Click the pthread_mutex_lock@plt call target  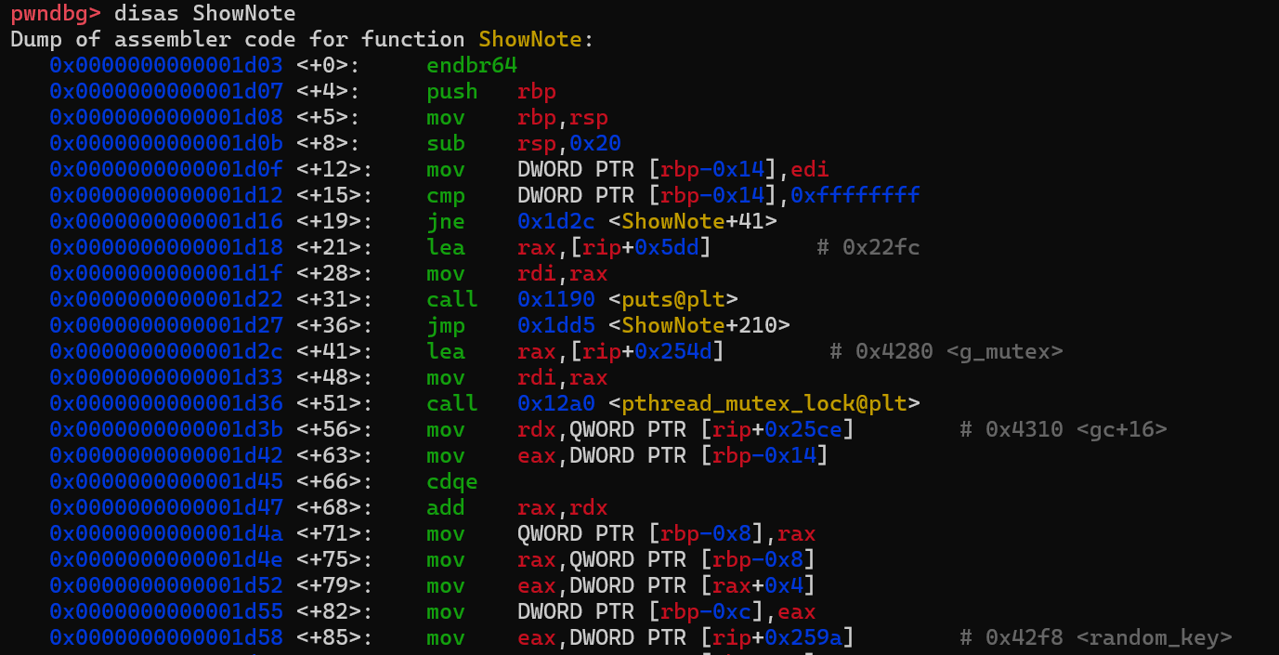point(765,403)
